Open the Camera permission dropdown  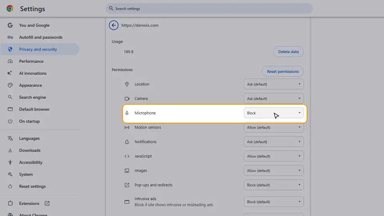click(274, 98)
